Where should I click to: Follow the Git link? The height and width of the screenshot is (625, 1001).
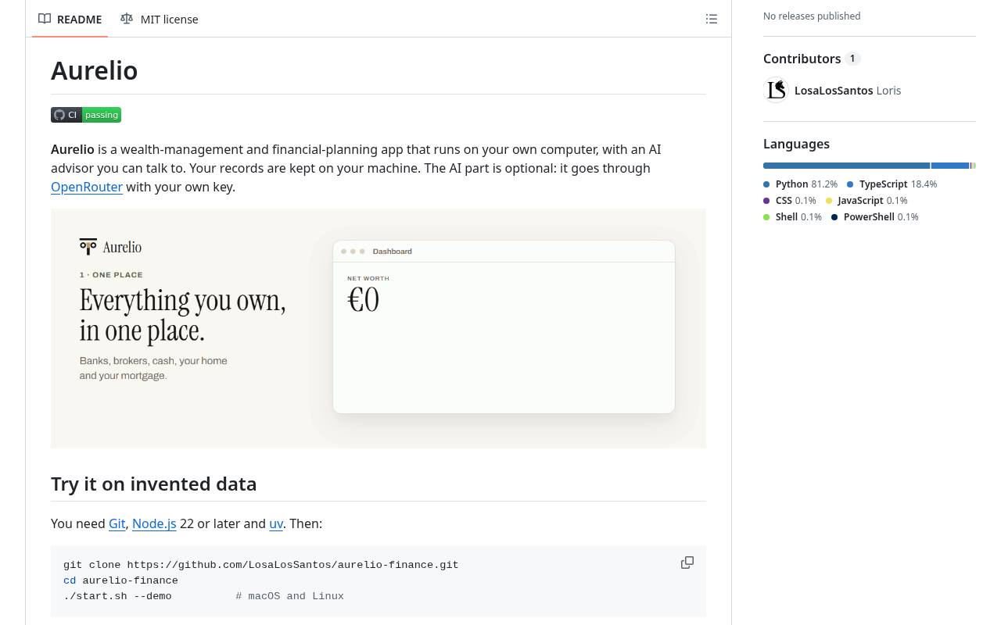point(117,523)
